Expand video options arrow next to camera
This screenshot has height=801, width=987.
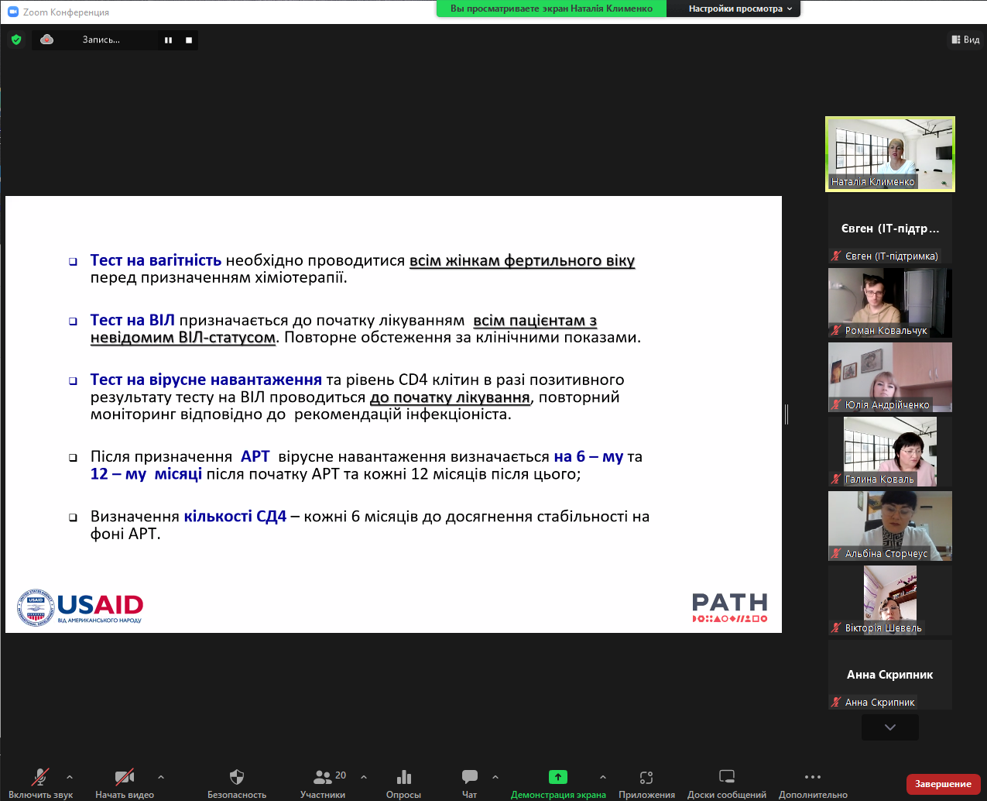click(x=161, y=776)
